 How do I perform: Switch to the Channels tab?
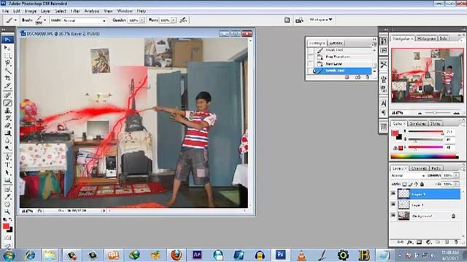coord(419,168)
